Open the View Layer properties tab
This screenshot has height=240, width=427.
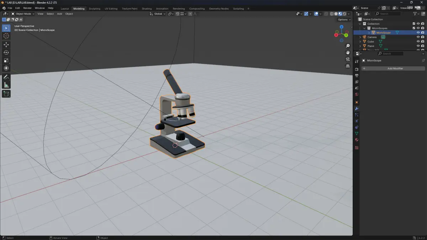tap(357, 82)
